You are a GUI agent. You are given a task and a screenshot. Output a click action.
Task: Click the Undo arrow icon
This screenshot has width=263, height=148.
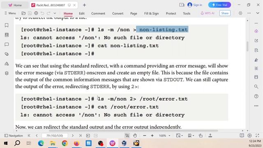[x=42, y=13]
